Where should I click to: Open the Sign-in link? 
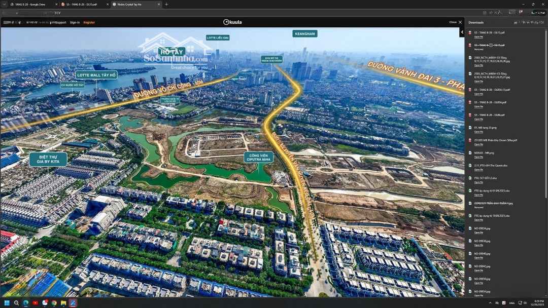click(75, 22)
